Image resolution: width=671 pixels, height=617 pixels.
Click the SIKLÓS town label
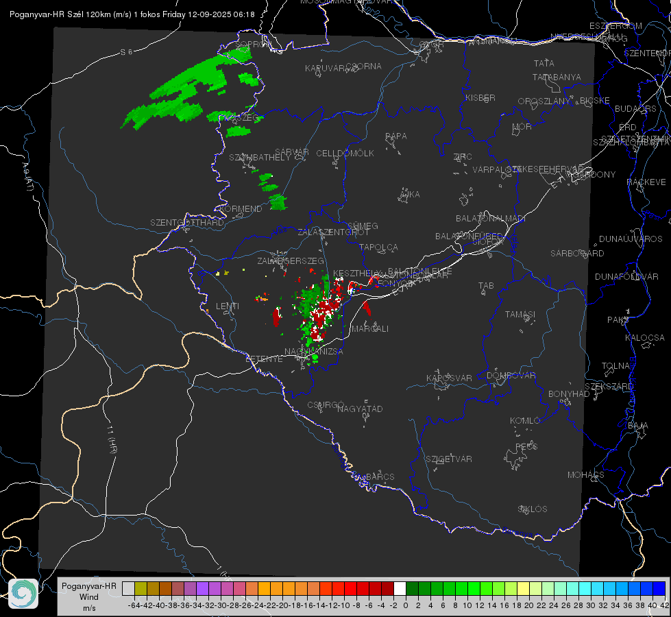[x=533, y=509]
